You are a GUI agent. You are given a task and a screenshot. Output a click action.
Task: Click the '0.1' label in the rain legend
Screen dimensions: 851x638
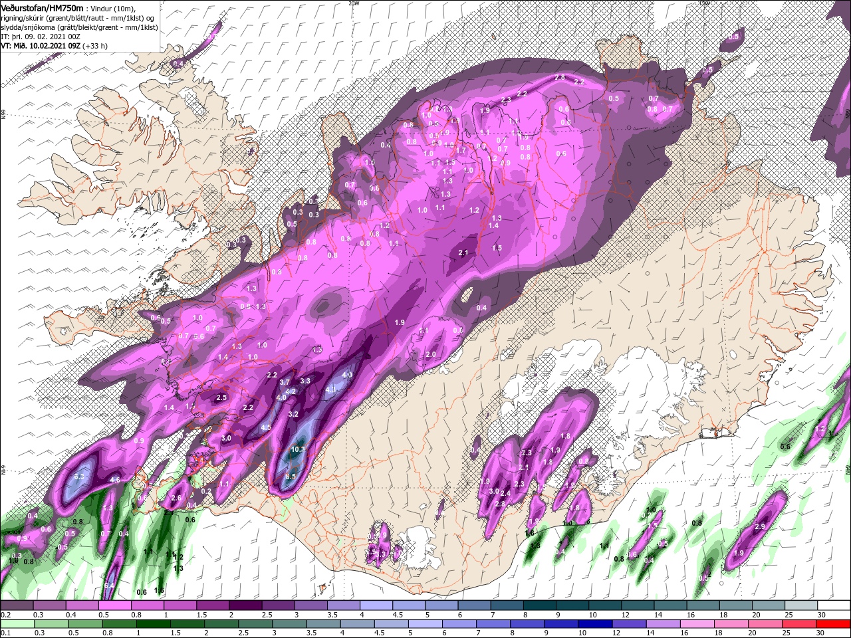pos(5,633)
